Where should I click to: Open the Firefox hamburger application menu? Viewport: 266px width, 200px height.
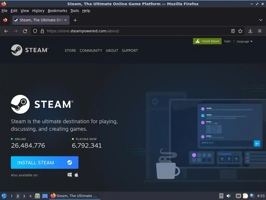point(260,31)
